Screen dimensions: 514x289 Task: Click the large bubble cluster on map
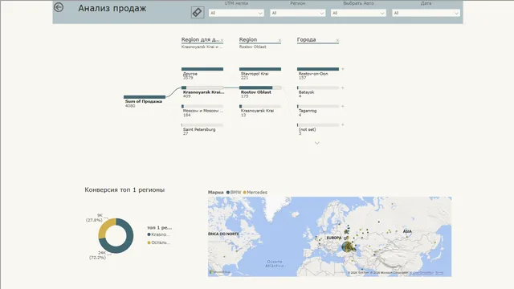point(347,246)
